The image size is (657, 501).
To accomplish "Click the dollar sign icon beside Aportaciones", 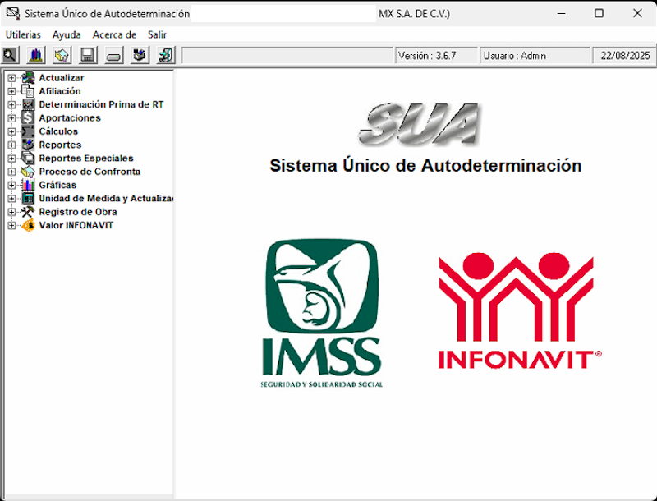I will (28, 118).
